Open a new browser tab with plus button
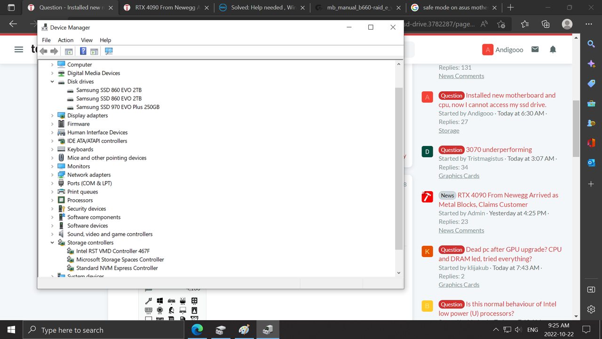602x339 pixels. point(511,8)
